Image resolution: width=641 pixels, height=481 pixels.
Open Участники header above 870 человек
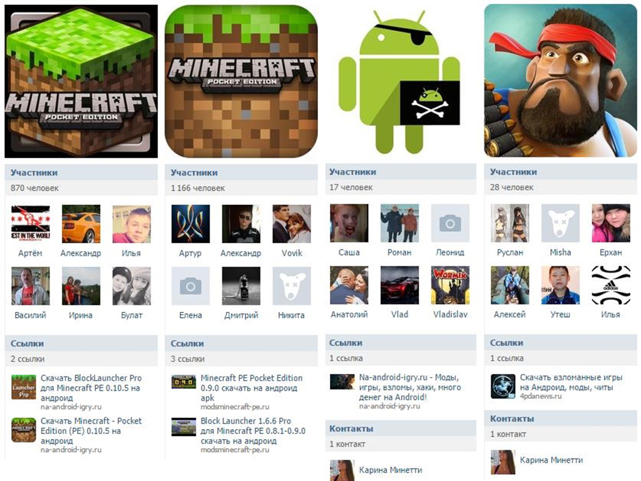coord(34,173)
